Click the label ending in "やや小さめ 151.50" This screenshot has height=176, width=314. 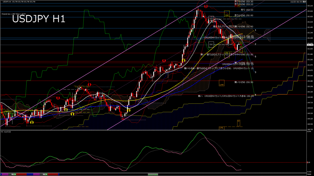[x=227, y=54]
